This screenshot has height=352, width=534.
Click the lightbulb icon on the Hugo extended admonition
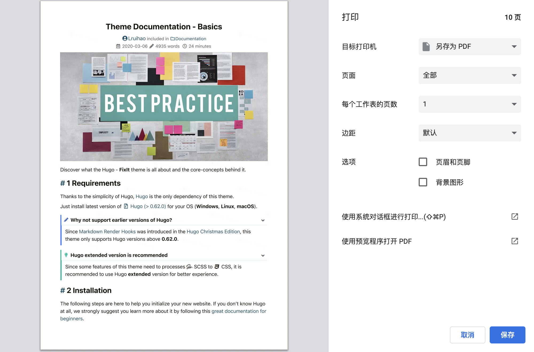(66, 255)
